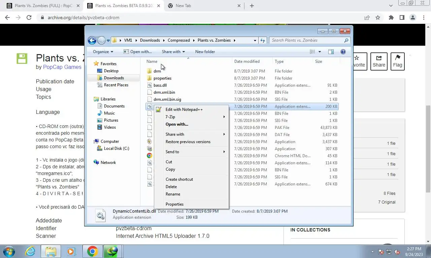This screenshot has width=431, height=258.
Task: Expand the 7-Zip submenu
Action: point(191,117)
